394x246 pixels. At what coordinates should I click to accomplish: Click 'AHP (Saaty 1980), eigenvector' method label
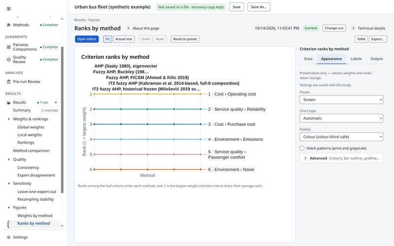point(126,66)
